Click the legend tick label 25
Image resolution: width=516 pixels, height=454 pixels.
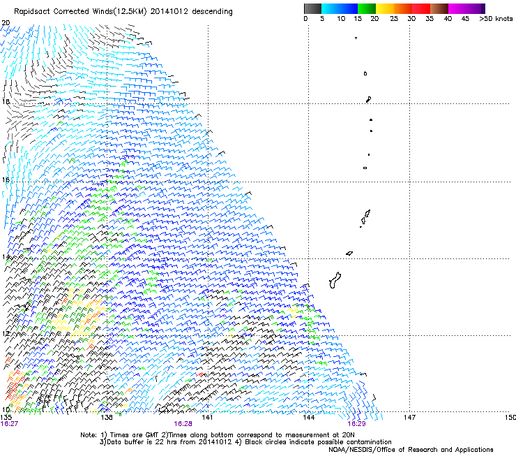click(x=394, y=19)
